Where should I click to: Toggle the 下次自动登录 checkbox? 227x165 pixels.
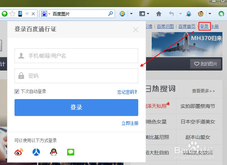click(17, 91)
